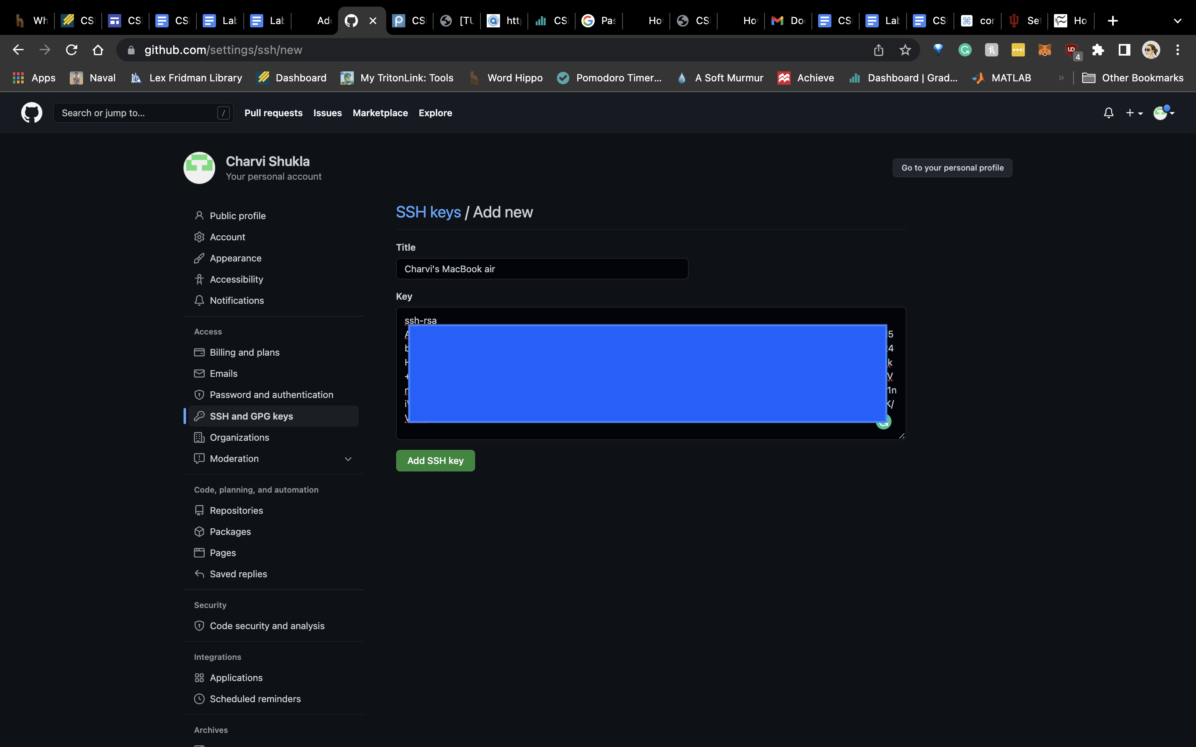Bookmark this page with star icon

[905, 50]
